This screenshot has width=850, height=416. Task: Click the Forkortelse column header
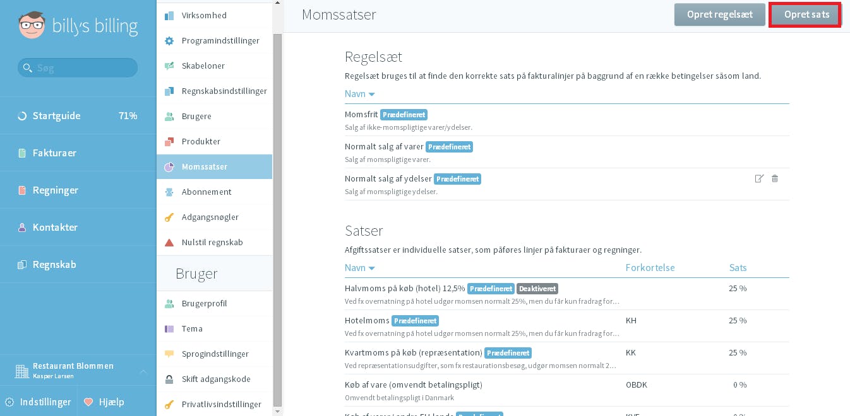[x=650, y=268]
